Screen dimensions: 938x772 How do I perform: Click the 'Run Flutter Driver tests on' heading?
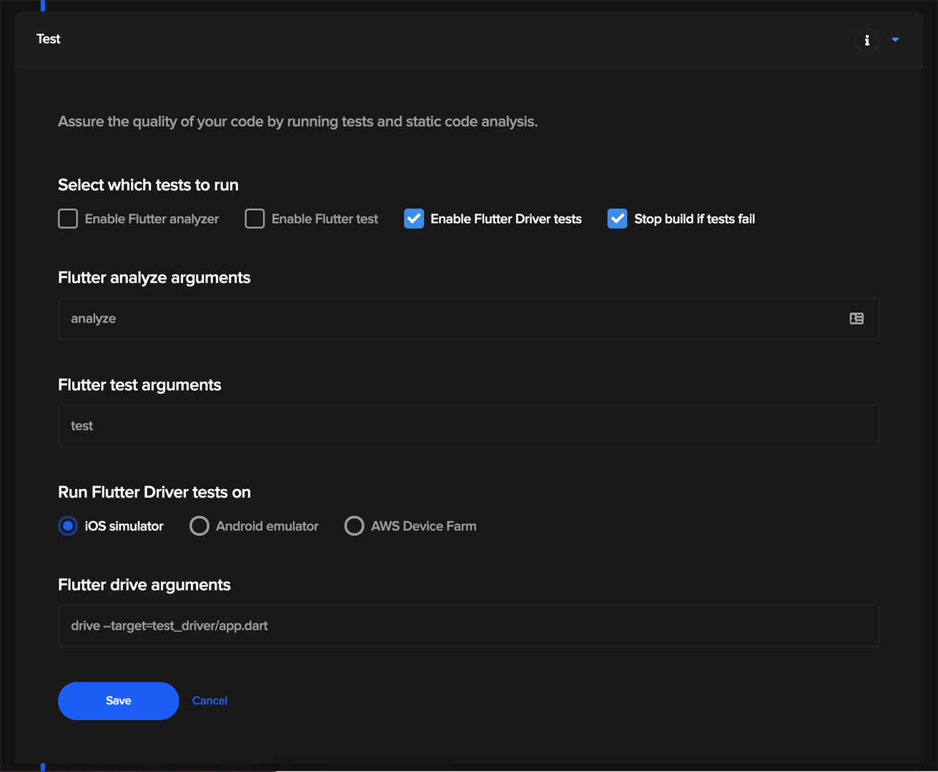coord(154,493)
